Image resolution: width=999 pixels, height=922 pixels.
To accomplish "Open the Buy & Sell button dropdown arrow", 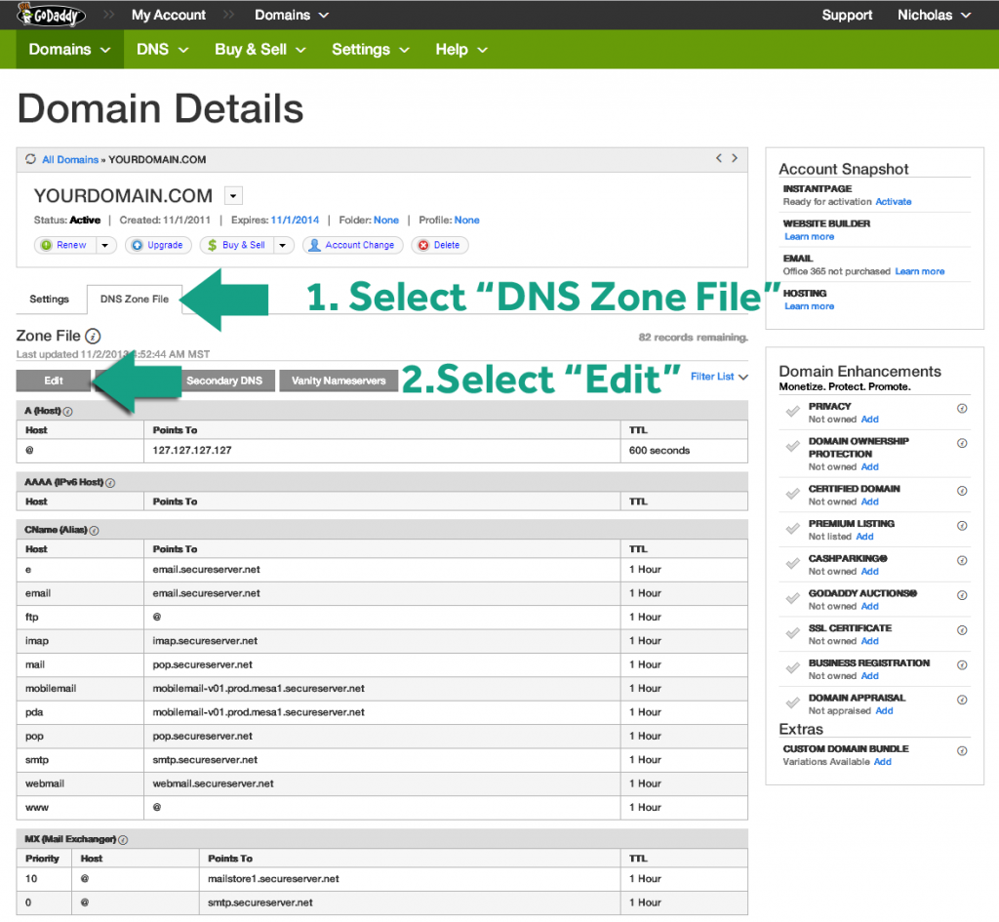I will click(282, 245).
